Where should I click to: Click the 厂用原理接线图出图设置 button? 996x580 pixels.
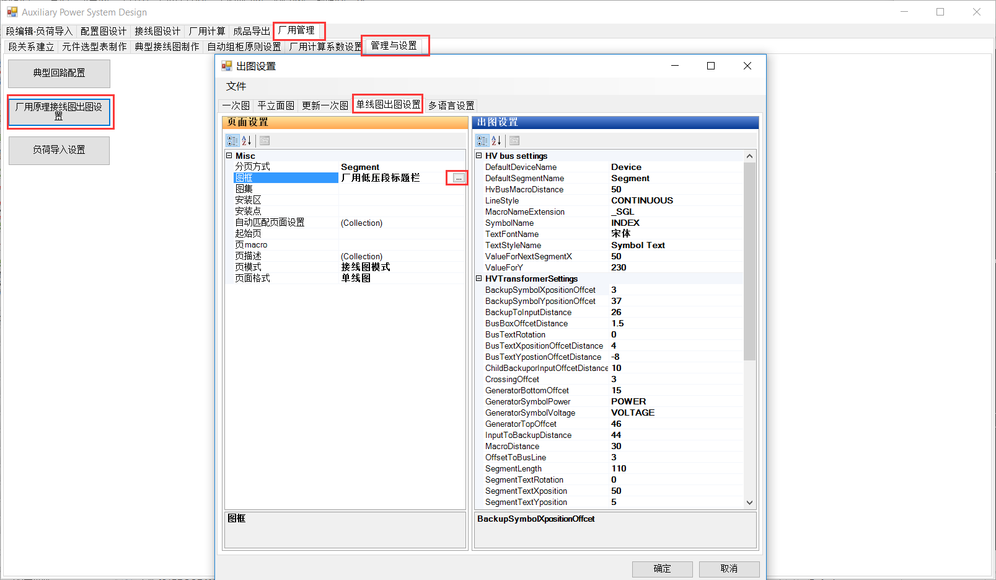pos(59,112)
